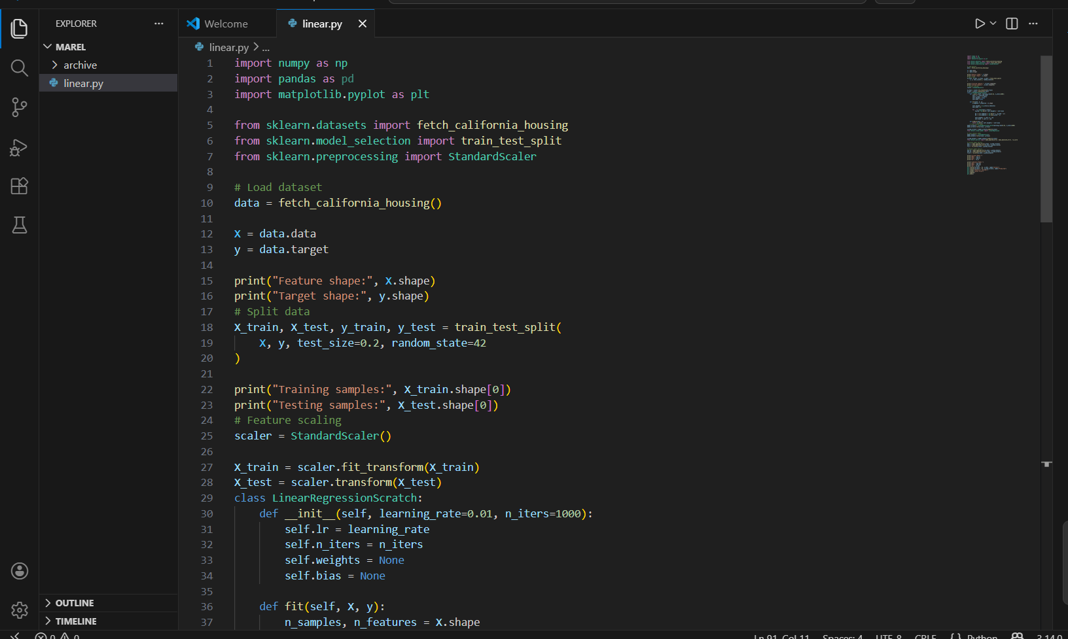Switch to the Welcome tab

pos(226,24)
